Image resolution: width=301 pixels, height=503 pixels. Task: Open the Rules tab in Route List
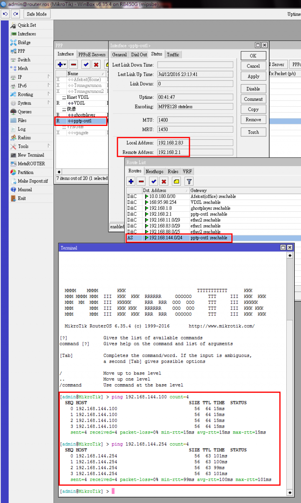pyautogui.click(x=173, y=172)
